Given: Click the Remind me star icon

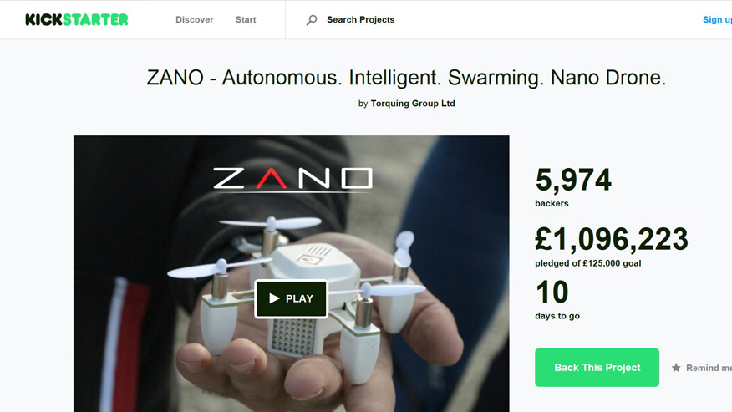Looking at the screenshot, I should coord(676,368).
